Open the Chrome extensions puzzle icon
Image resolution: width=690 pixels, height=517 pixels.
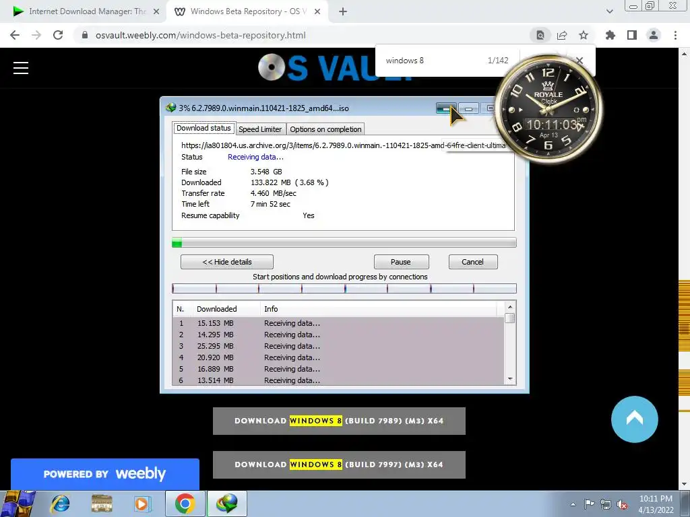[x=610, y=35]
